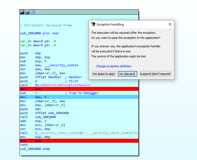Select highlighted 'mov eax, 0' line

[x=79, y=97]
